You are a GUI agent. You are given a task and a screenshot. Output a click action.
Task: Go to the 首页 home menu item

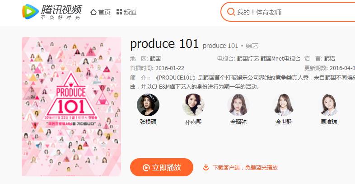[100, 12]
